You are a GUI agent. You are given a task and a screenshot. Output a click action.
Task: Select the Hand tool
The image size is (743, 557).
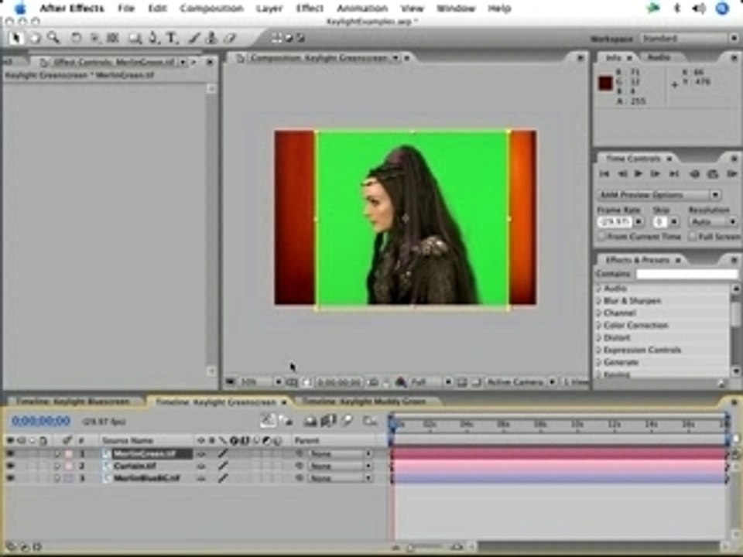tap(35, 38)
